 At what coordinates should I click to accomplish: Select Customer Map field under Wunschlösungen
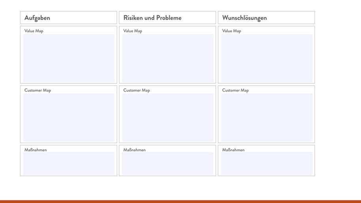(x=267, y=118)
